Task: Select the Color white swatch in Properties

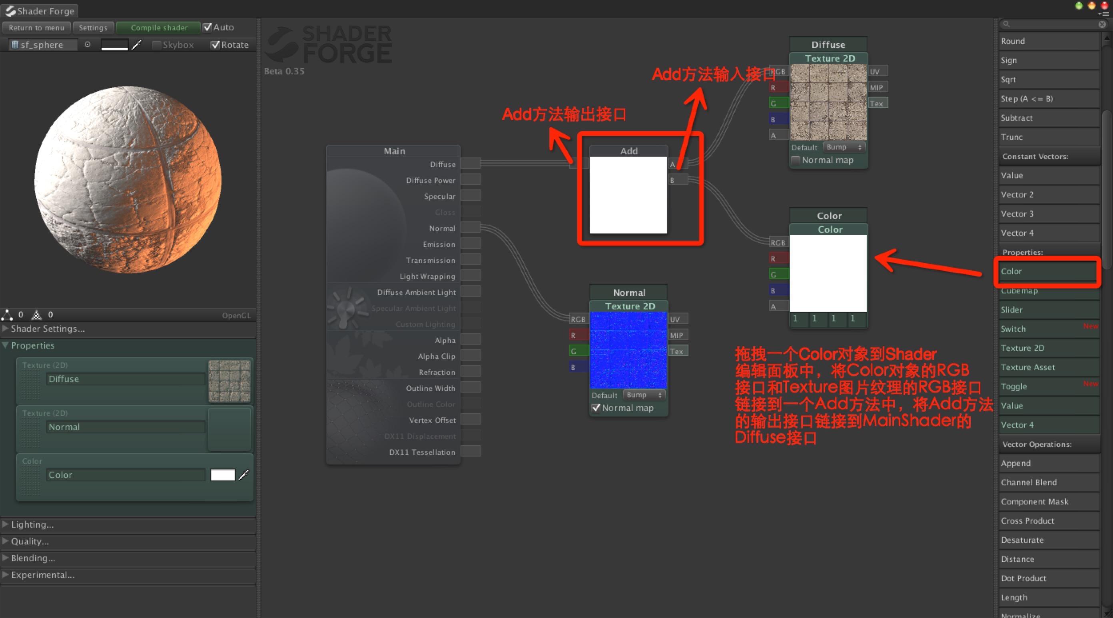Action: (223, 474)
